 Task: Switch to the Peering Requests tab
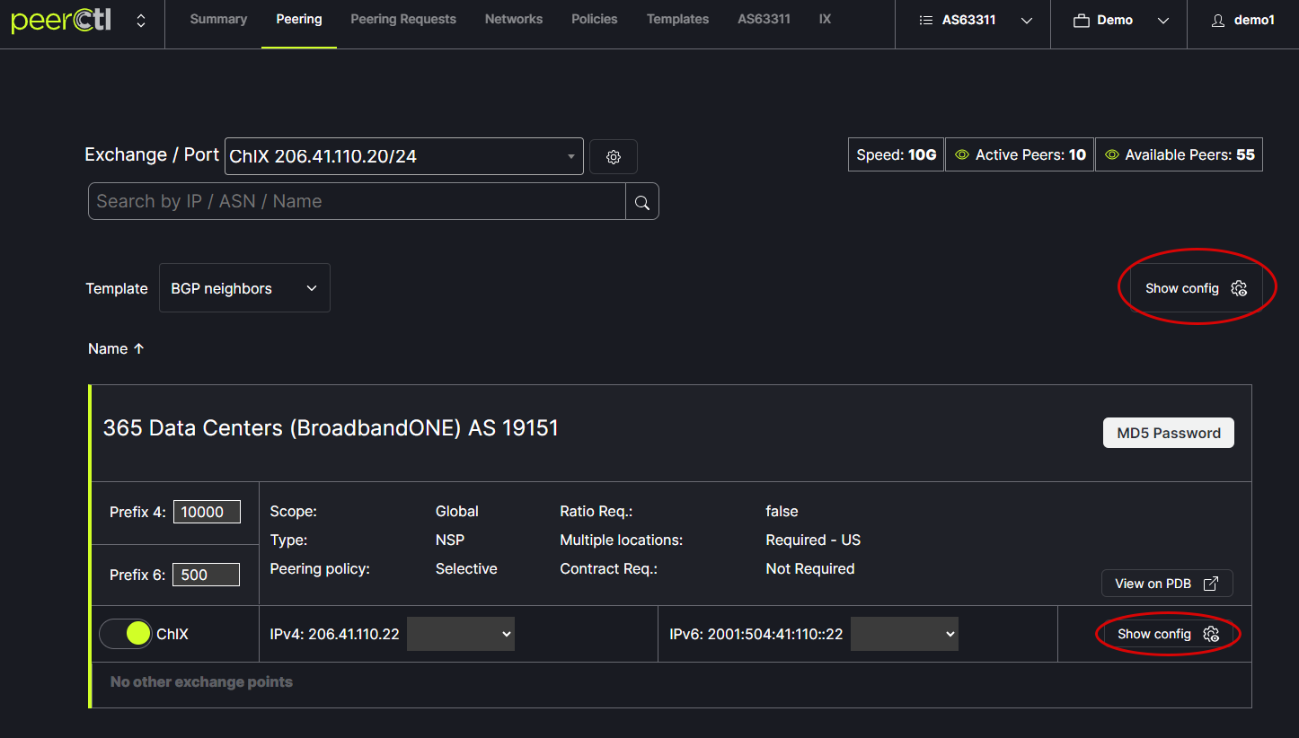[x=403, y=19]
